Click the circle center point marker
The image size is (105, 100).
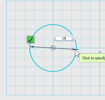coord(53,48)
